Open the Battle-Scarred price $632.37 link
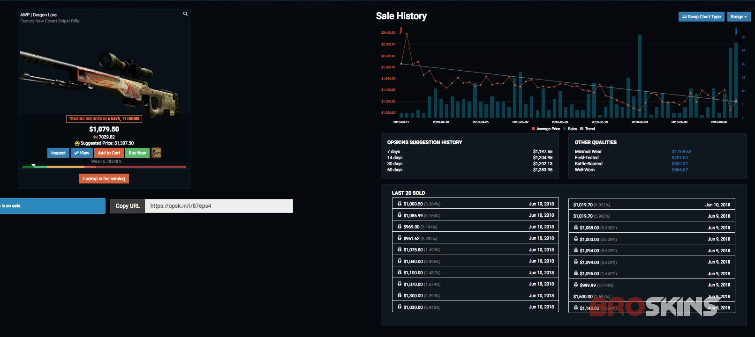This screenshot has height=337, width=755. point(679,164)
